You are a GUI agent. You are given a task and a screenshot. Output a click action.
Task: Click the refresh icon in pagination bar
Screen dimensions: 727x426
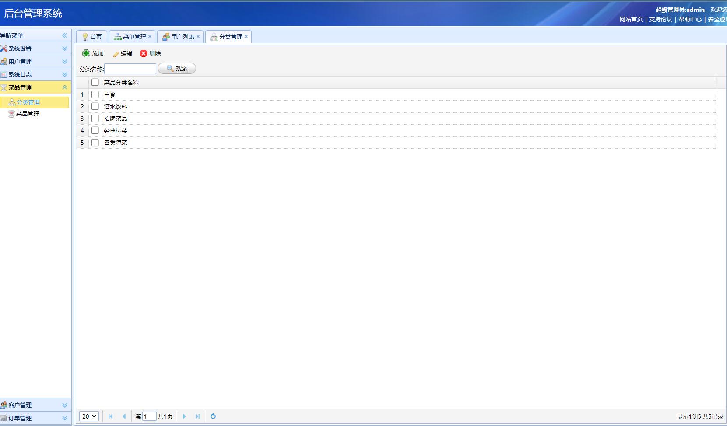pos(213,416)
